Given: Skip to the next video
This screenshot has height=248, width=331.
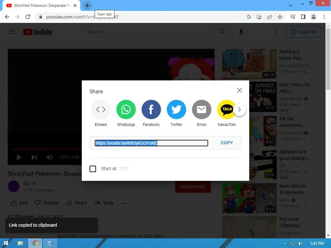Looking at the screenshot, I should click(x=34, y=157).
